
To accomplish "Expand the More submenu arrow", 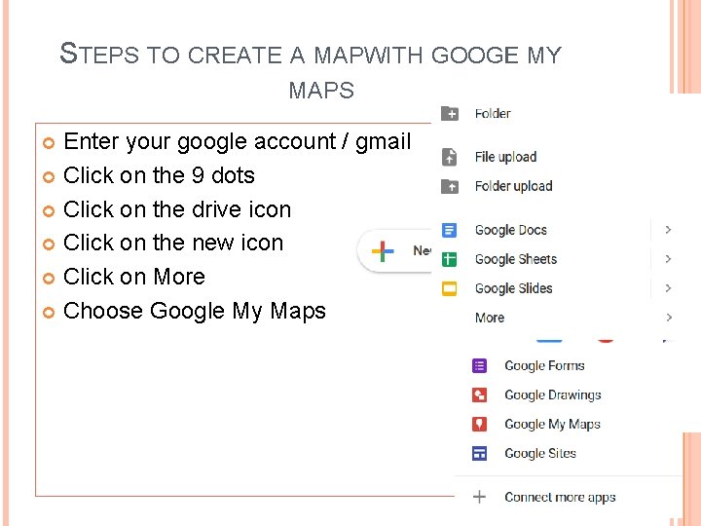I will click(x=669, y=318).
